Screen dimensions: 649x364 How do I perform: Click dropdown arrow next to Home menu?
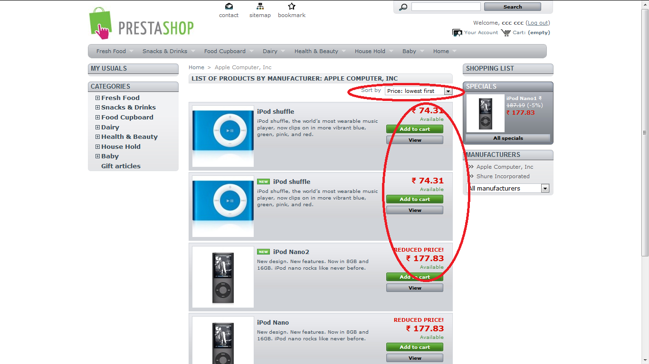(454, 51)
